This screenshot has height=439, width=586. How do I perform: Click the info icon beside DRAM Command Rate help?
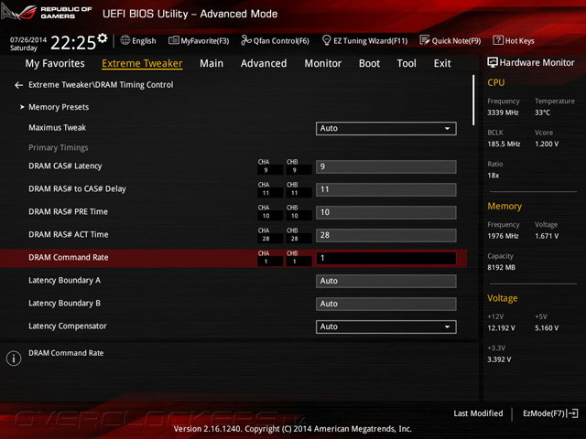tap(14, 359)
